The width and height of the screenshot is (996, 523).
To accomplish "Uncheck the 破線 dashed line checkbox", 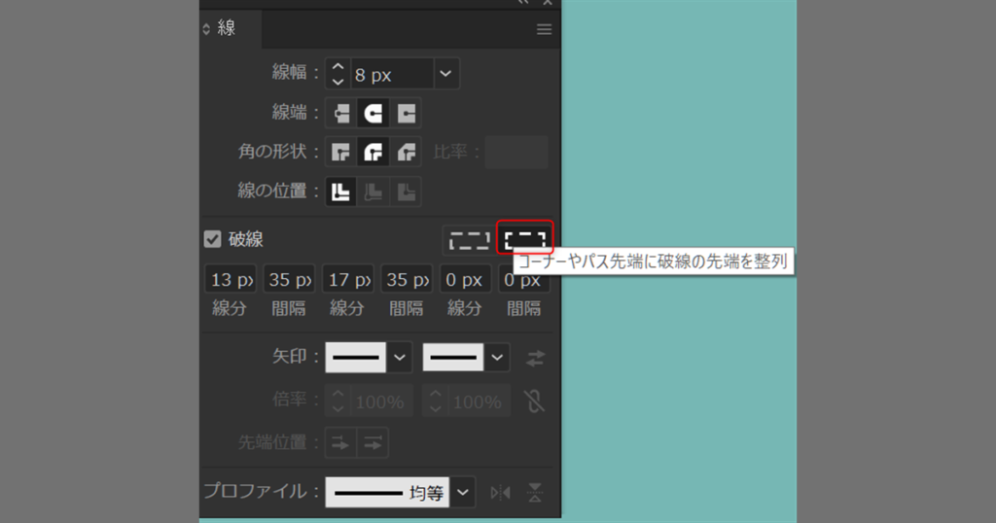I will coord(213,239).
